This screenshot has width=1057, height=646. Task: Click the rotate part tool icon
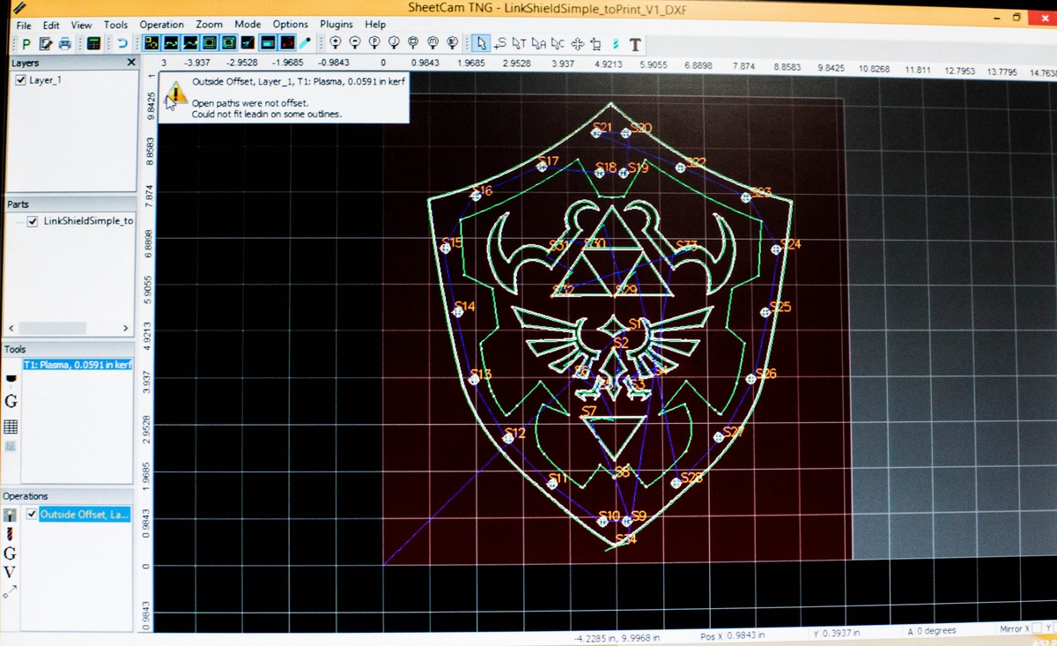(x=596, y=43)
